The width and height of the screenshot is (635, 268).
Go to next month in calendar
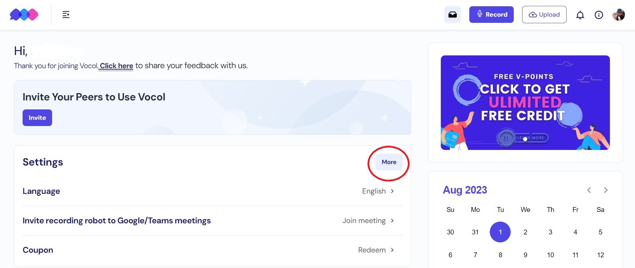606,190
